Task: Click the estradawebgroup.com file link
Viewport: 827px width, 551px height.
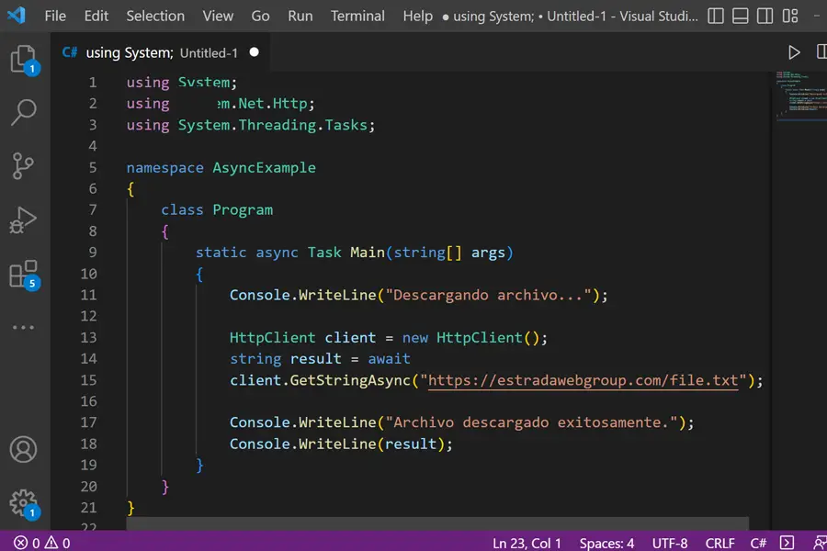Action: tap(585, 380)
